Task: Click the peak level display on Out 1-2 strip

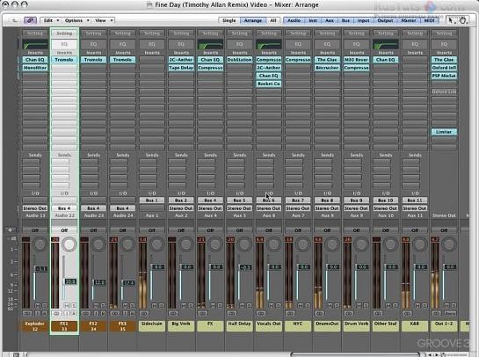Action: [435, 239]
